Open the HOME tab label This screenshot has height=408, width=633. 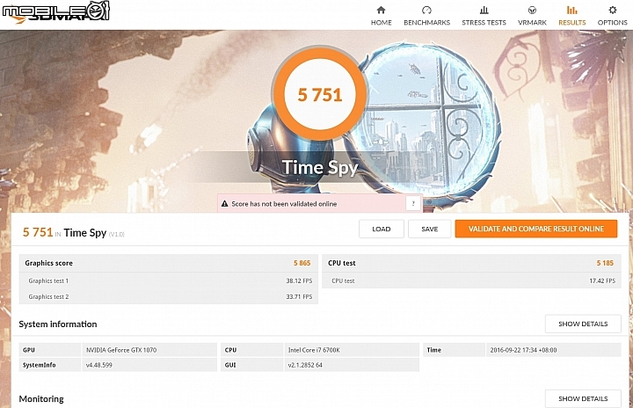tap(381, 23)
